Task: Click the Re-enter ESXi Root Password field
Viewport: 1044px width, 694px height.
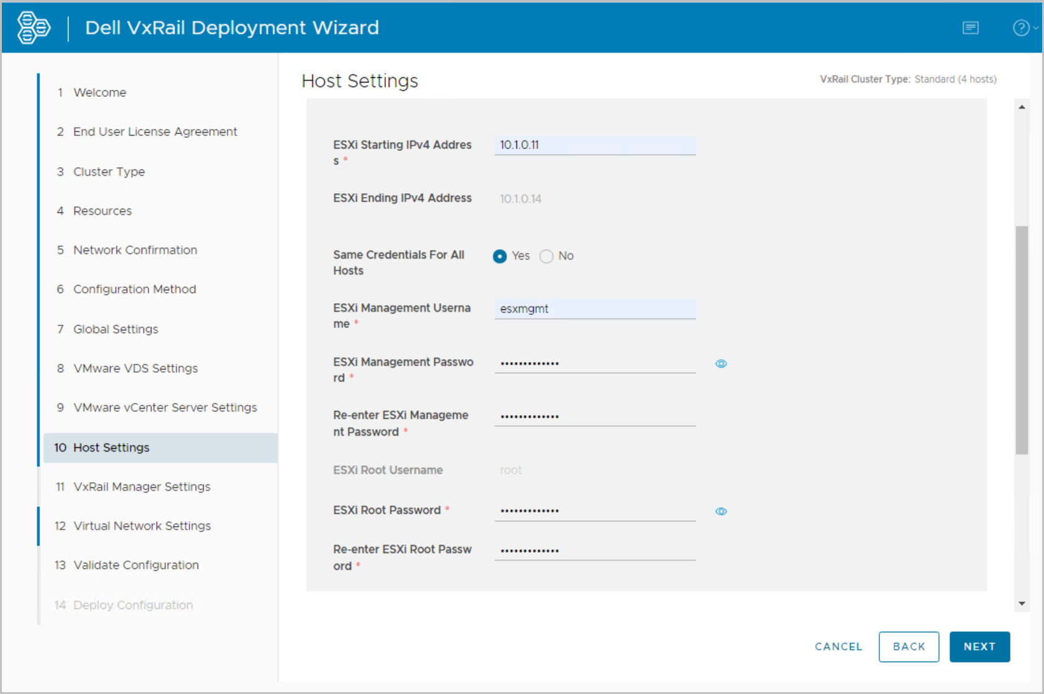Action: (x=595, y=550)
